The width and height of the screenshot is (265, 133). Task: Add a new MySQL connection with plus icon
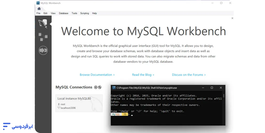coord(96,87)
